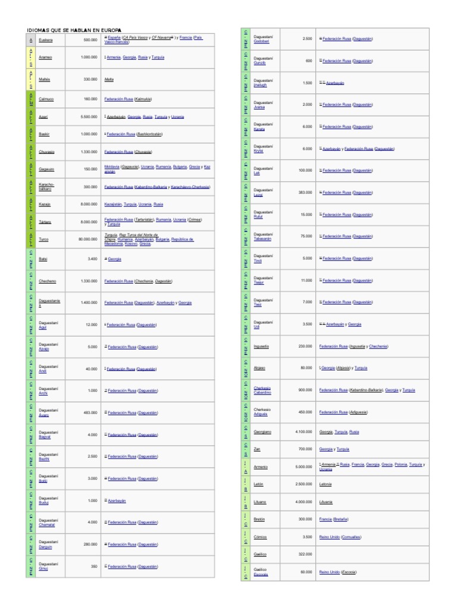Open the Tataristán link in Tártaro row
This screenshot has width=457, height=609.
144,220
